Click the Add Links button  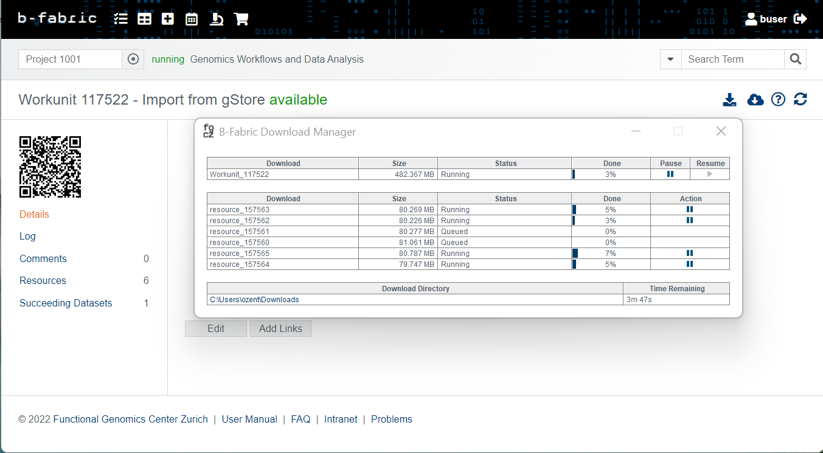[x=280, y=329]
